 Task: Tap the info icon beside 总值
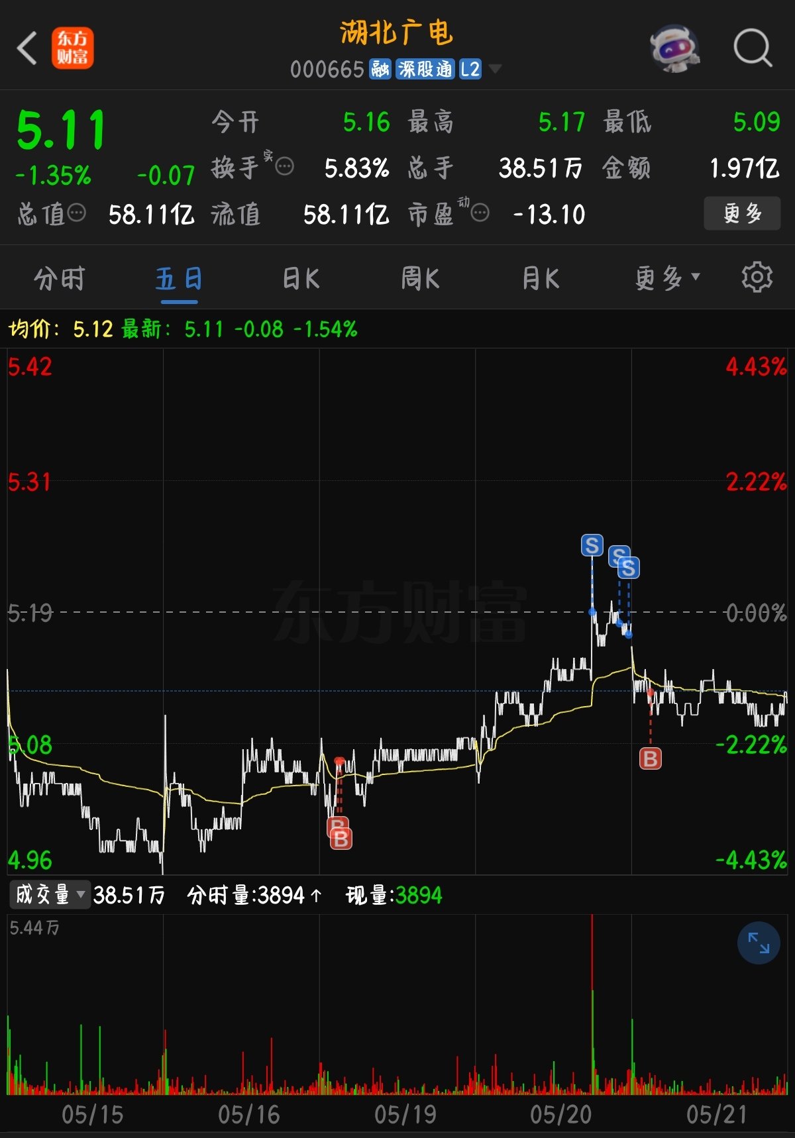(77, 213)
